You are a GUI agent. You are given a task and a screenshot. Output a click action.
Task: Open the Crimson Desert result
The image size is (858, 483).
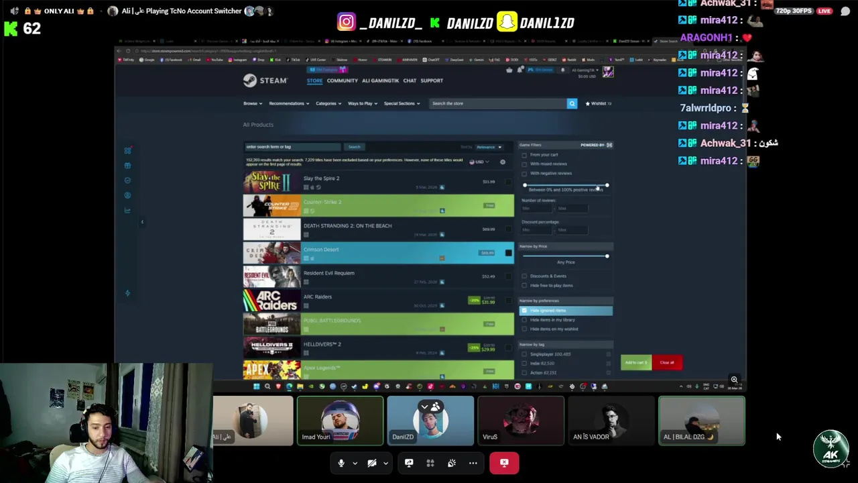coord(379,253)
